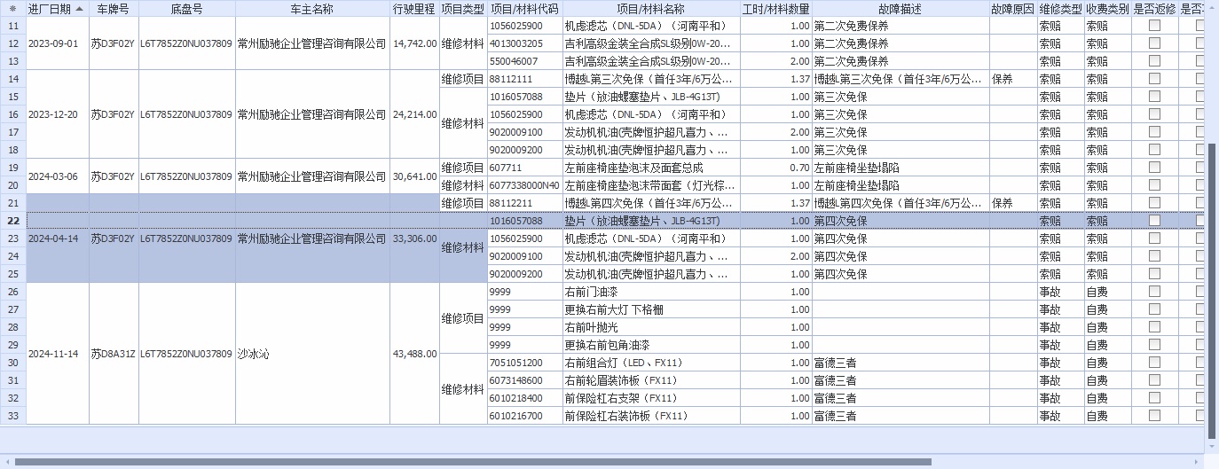Click quantity value 0.70
The width and height of the screenshot is (1219, 469).
(799, 168)
